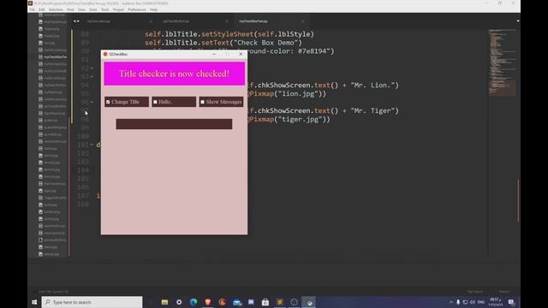Collapse the code fold at line 93

point(92,76)
